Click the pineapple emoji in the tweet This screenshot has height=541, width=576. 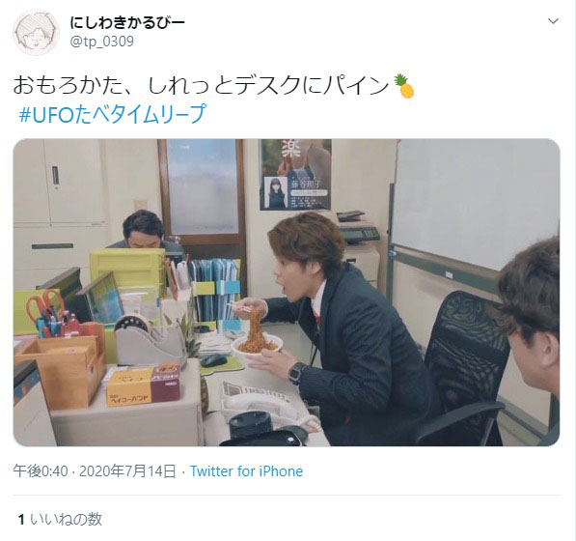[403, 86]
